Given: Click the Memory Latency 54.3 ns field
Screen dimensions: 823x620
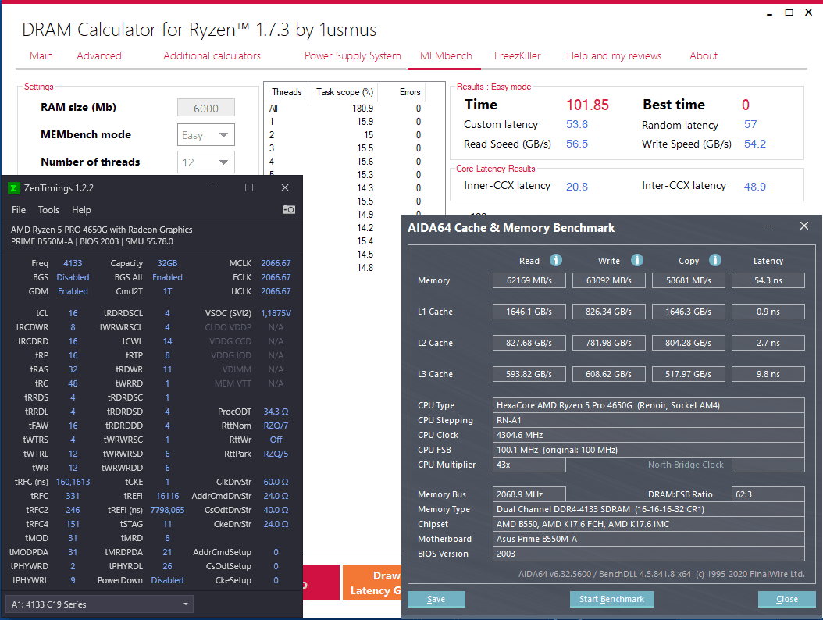Looking at the screenshot, I should 768,280.
